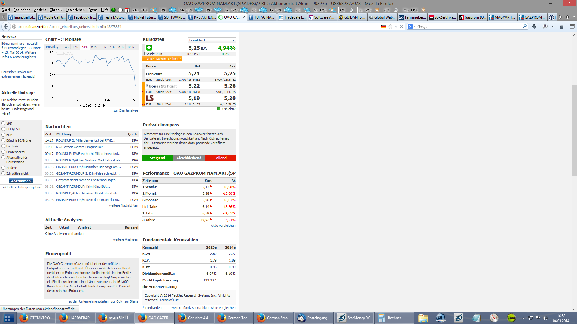Click the Firefox home icon
The width and height of the screenshot is (577, 324).
pos(562,26)
